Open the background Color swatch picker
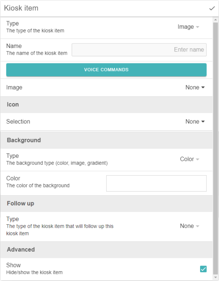 pos(156,183)
